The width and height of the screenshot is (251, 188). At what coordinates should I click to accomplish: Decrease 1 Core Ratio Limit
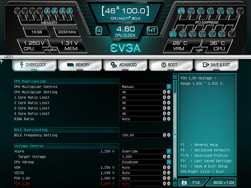point(169,97)
